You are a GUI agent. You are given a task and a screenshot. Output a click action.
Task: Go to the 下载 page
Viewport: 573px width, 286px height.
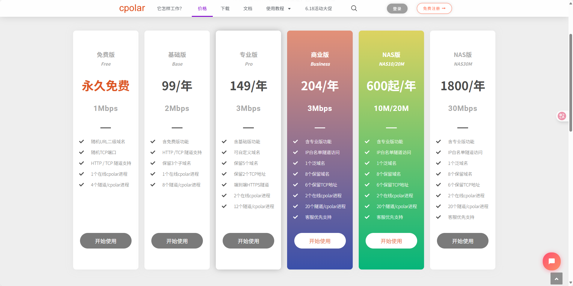(x=225, y=9)
